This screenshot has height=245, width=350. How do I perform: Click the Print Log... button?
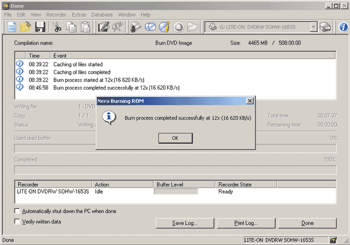(246, 223)
